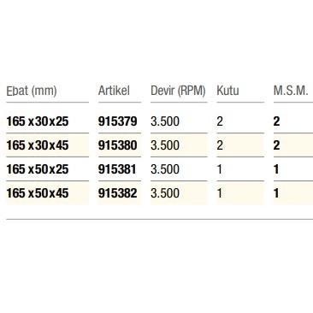Click article number 915382
The image size is (313, 313).
(118, 193)
